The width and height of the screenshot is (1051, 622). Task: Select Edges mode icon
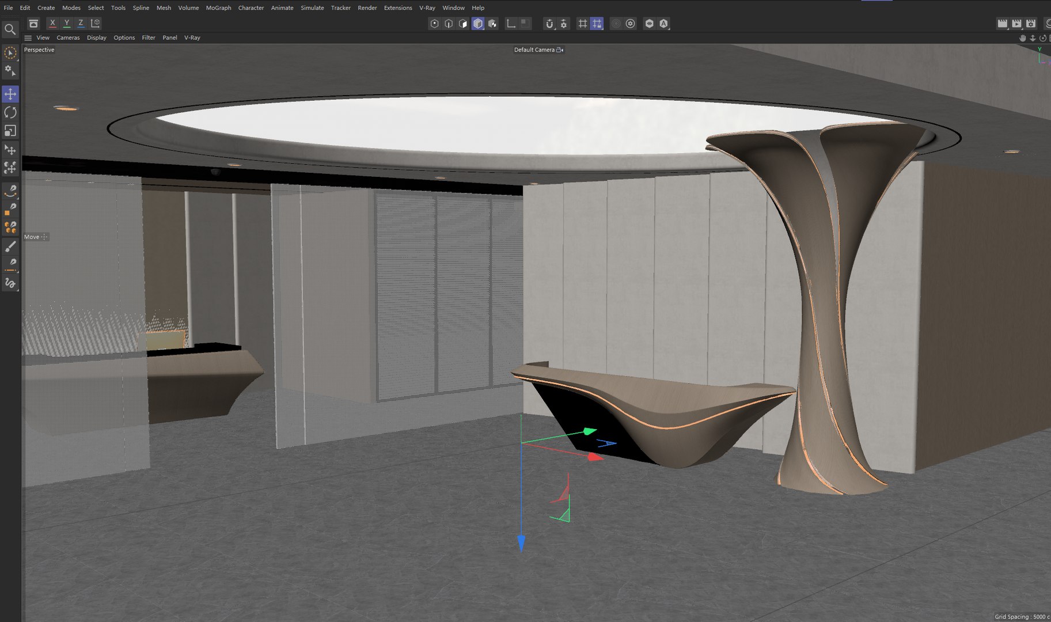point(449,24)
